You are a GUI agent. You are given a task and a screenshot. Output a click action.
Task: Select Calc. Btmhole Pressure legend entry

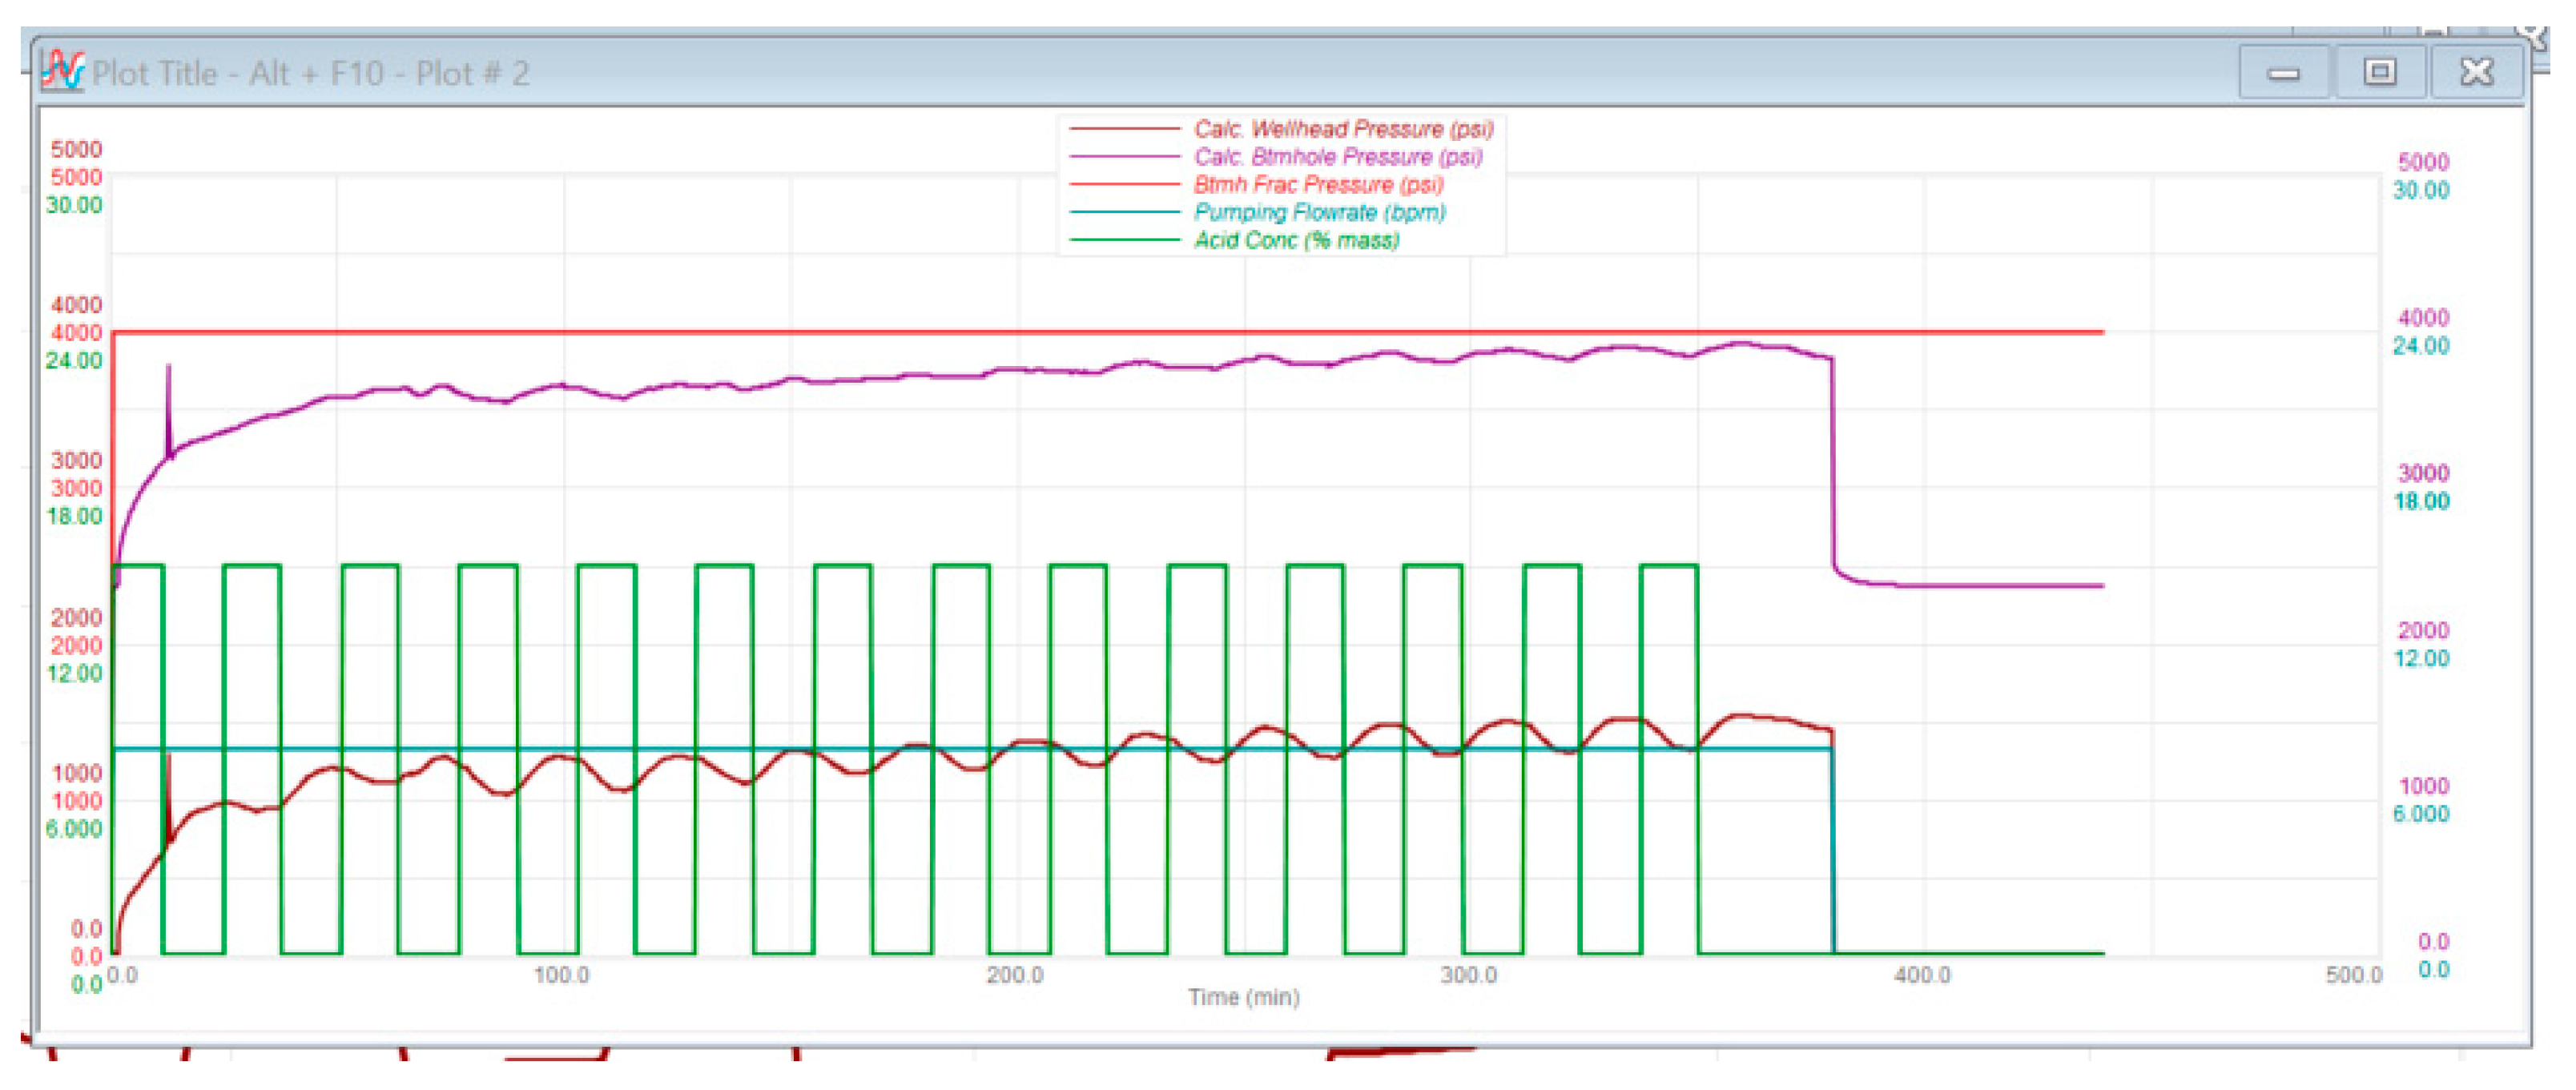coord(1337,157)
